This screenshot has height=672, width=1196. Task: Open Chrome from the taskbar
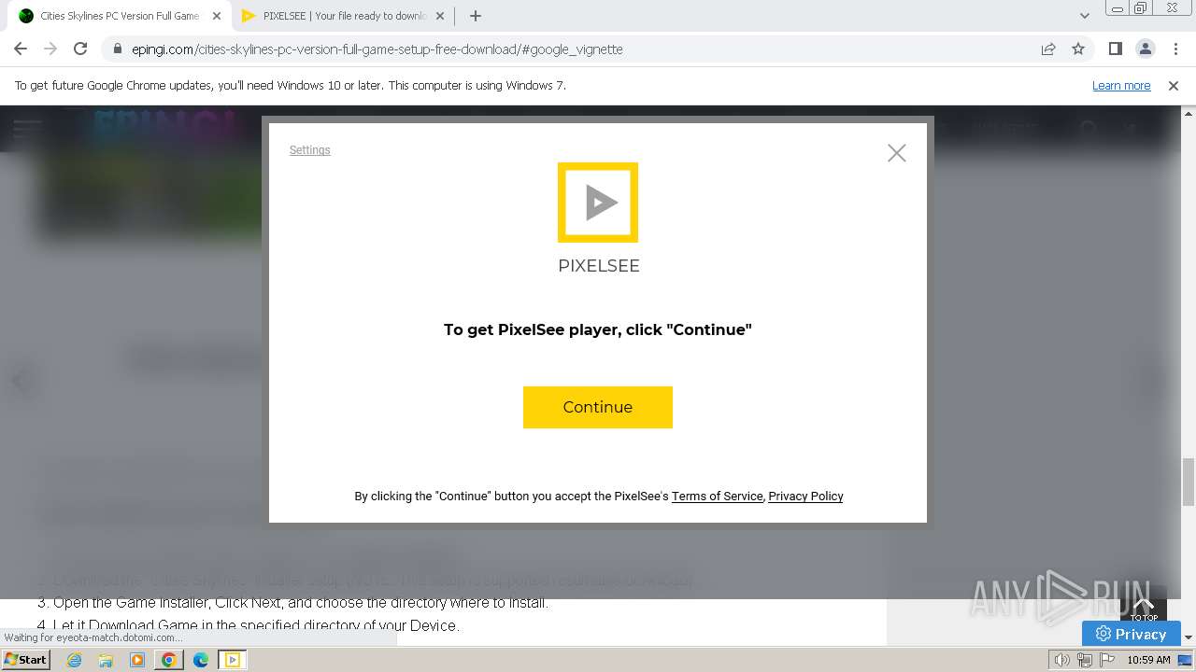[168, 660]
